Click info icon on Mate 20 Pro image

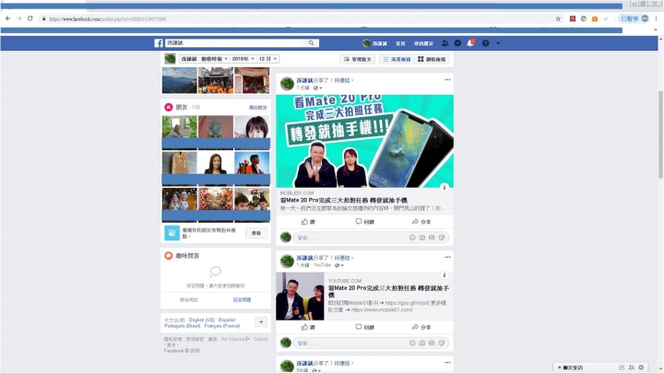pyautogui.click(x=445, y=187)
